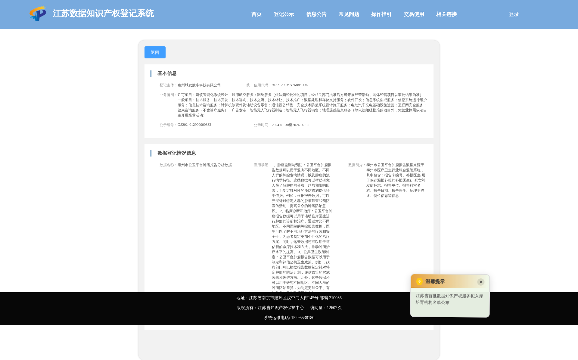Open the 交易使用 menu item

[x=414, y=14]
